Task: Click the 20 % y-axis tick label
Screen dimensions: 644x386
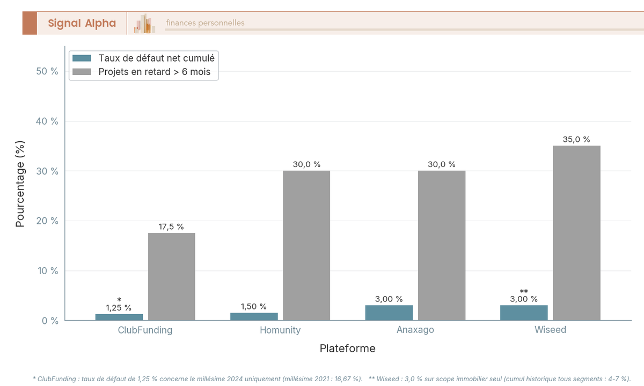Action: point(47,221)
